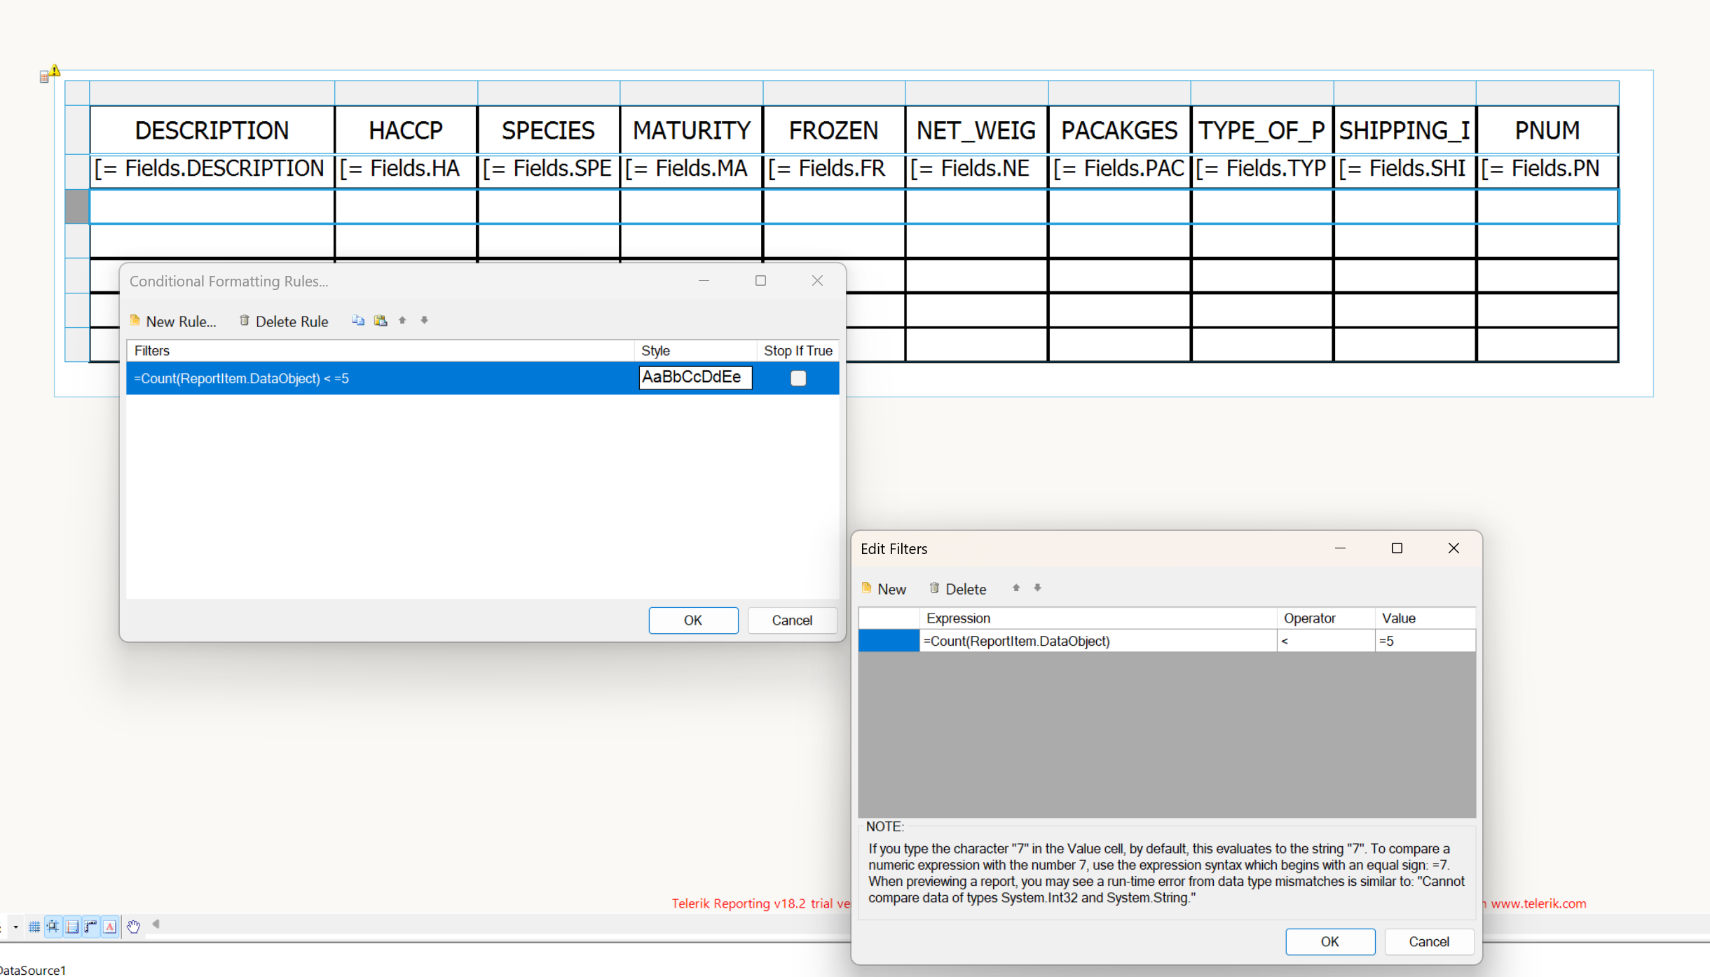Move the filter up in Edit Filters
This screenshot has width=1710, height=977.
tap(1015, 588)
